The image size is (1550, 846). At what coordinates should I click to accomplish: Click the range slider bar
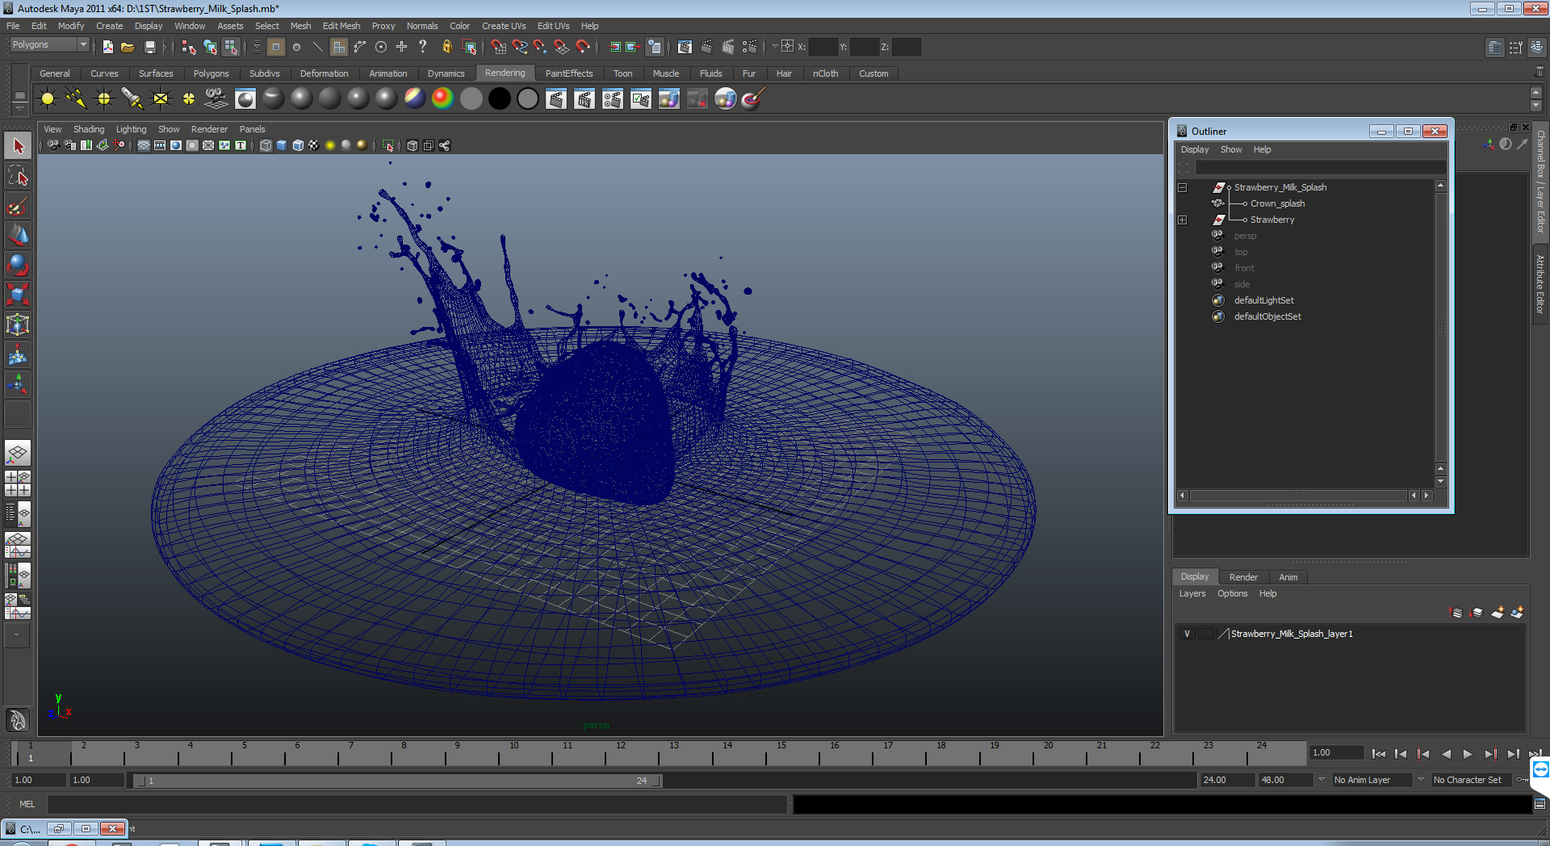(397, 781)
